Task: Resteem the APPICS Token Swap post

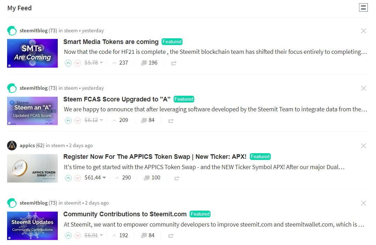Action: click(177, 178)
